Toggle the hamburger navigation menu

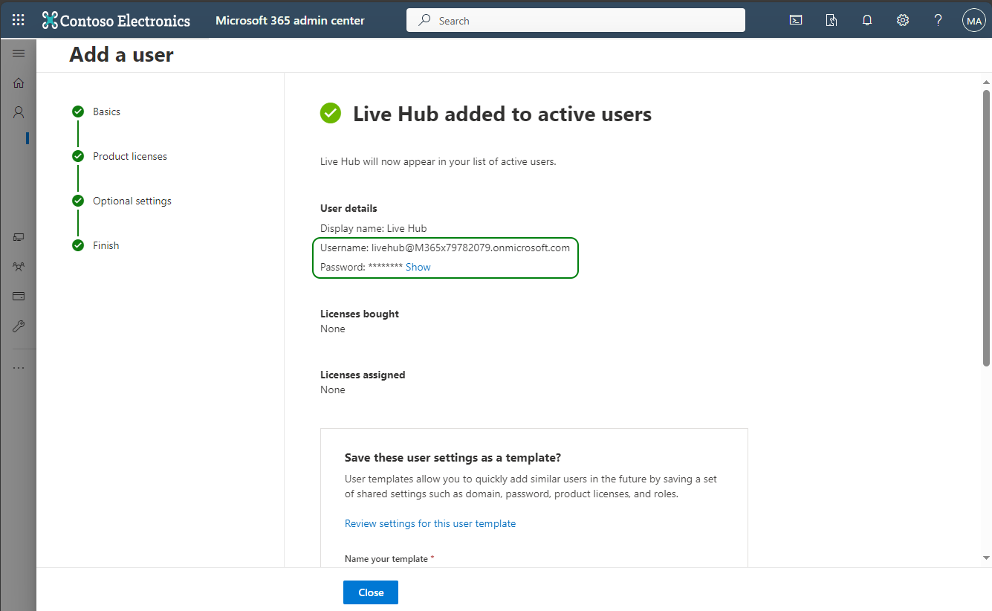19,53
